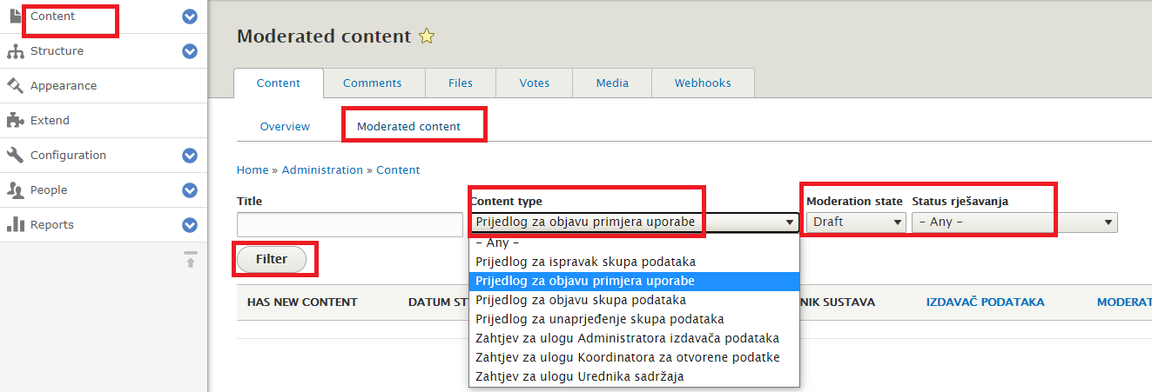Collapse sidebar using the up arrow icon
This screenshot has width=1152, height=392.
(x=190, y=258)
